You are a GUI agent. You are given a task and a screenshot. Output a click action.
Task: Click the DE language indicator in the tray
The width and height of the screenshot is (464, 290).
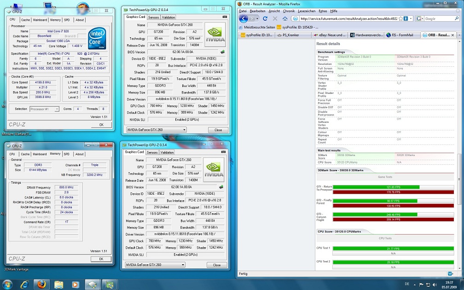pos(407,284)
